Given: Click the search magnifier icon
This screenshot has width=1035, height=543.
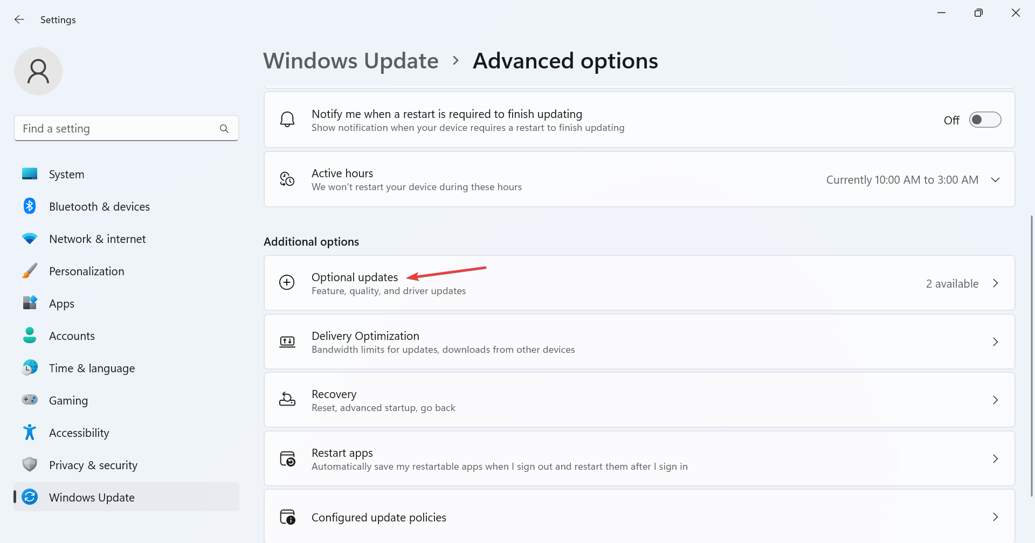Looking at the screenshot, I should (x=224, y=129).
